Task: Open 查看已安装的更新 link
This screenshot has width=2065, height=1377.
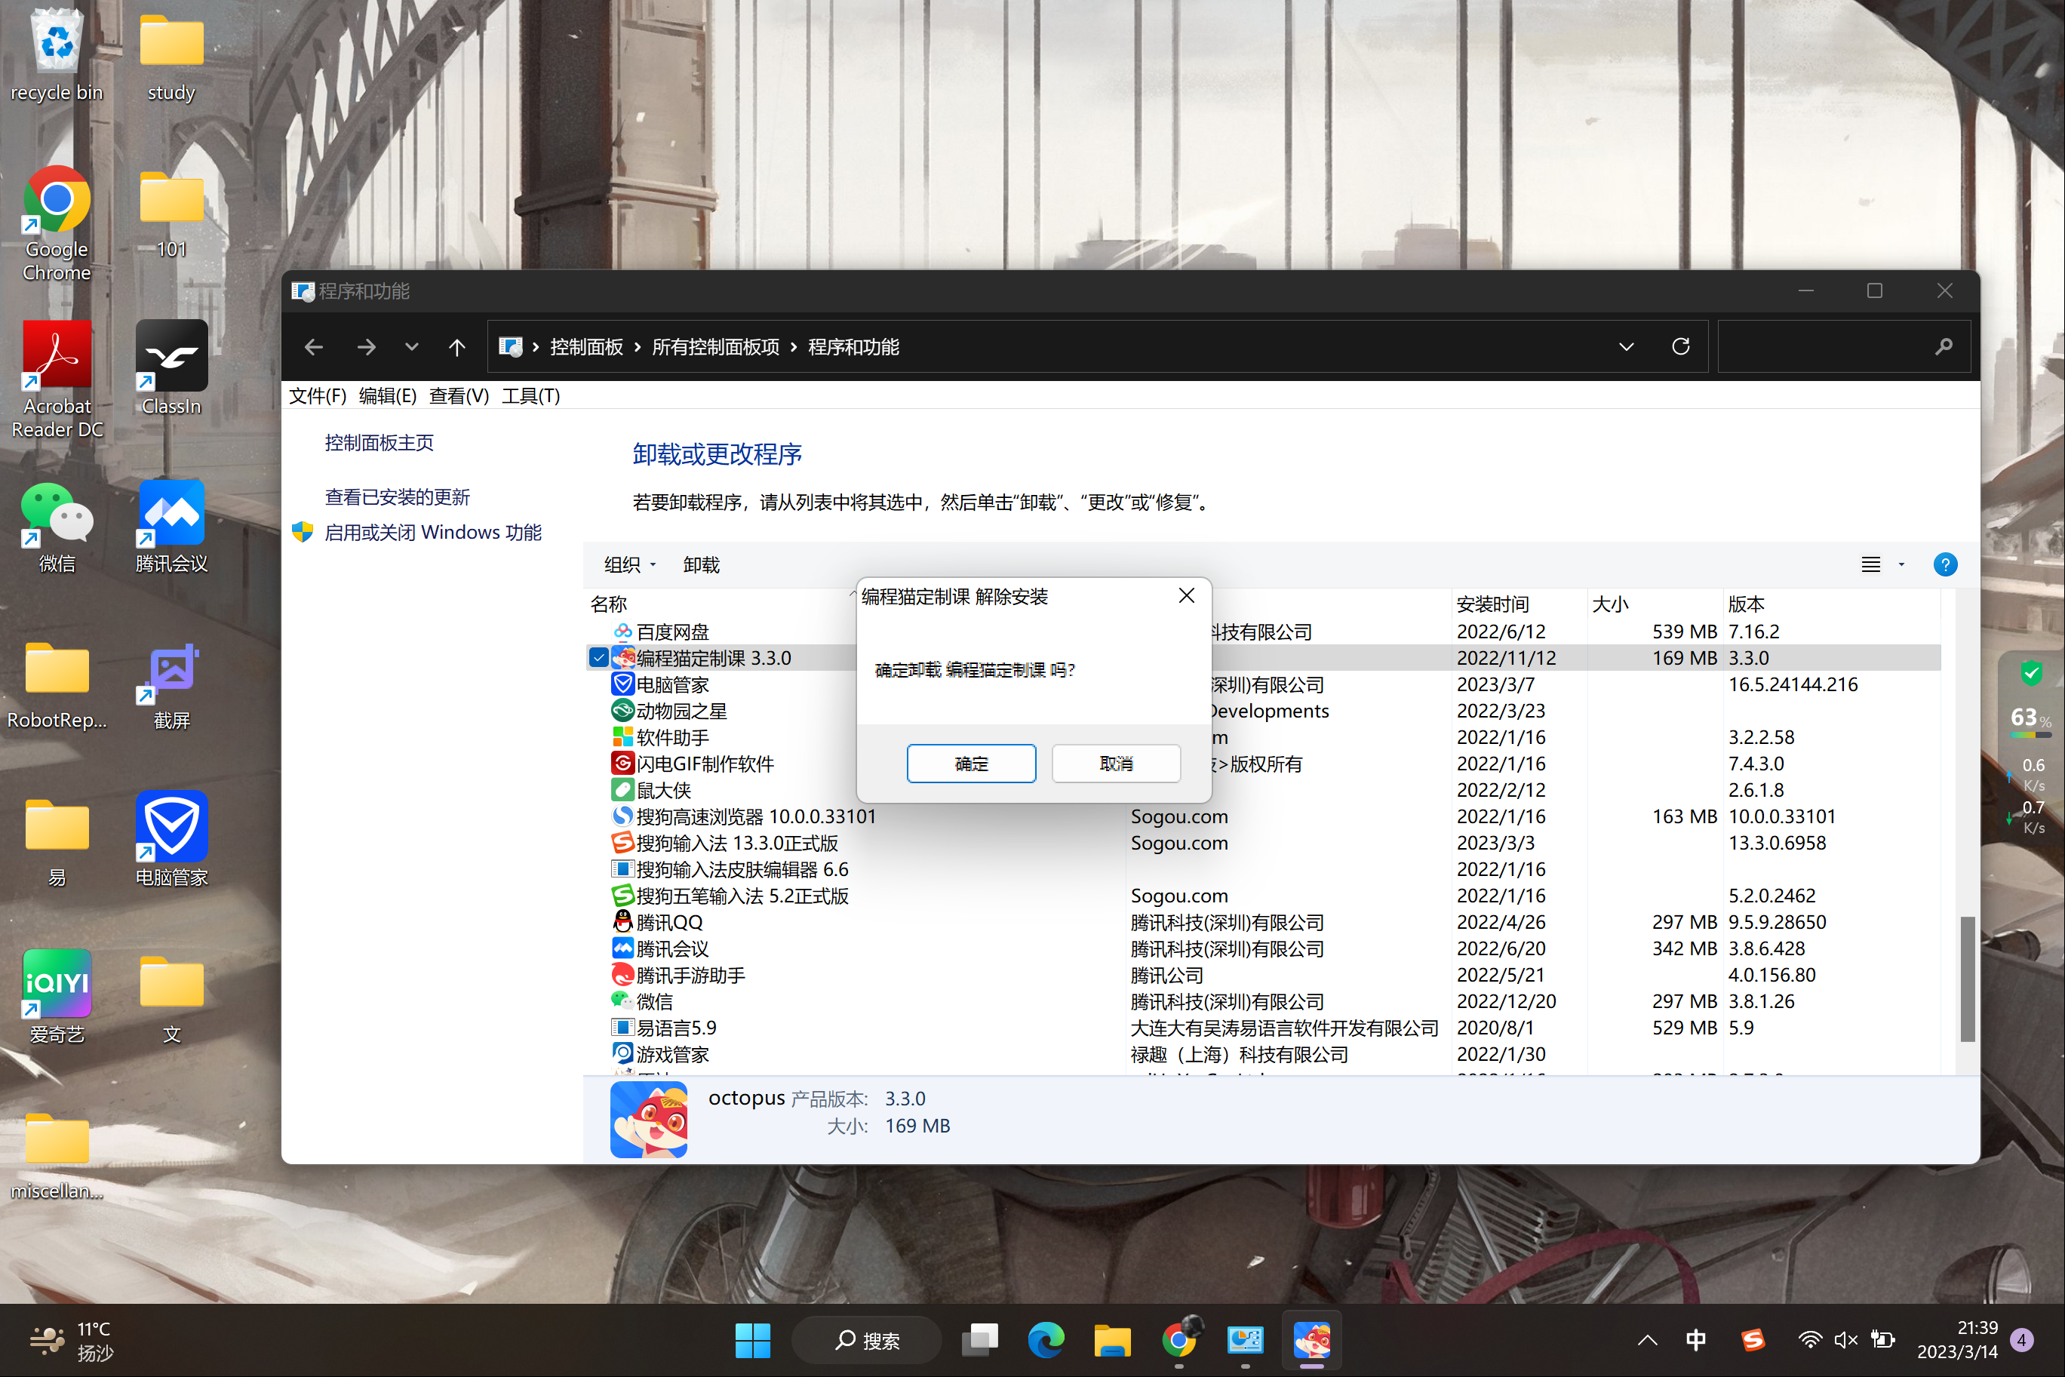Action: click(397, 497)
